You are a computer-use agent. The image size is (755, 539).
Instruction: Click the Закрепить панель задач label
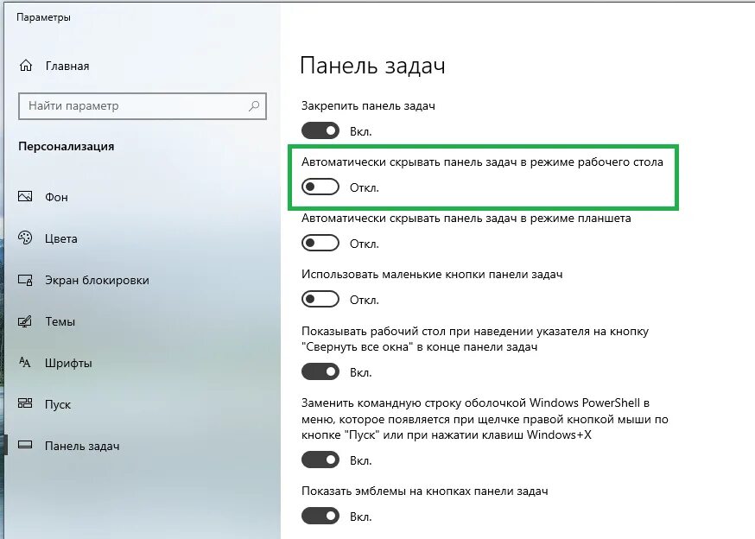(368, 106)
